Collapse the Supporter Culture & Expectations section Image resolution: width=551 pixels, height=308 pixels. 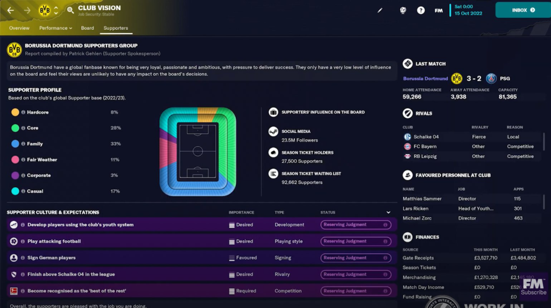[388, 212]
